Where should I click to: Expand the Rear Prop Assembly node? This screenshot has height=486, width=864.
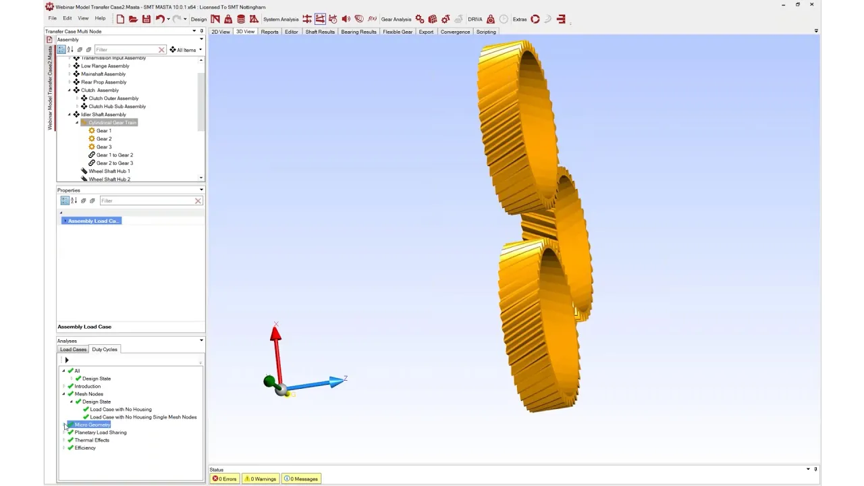click(69, 82)
